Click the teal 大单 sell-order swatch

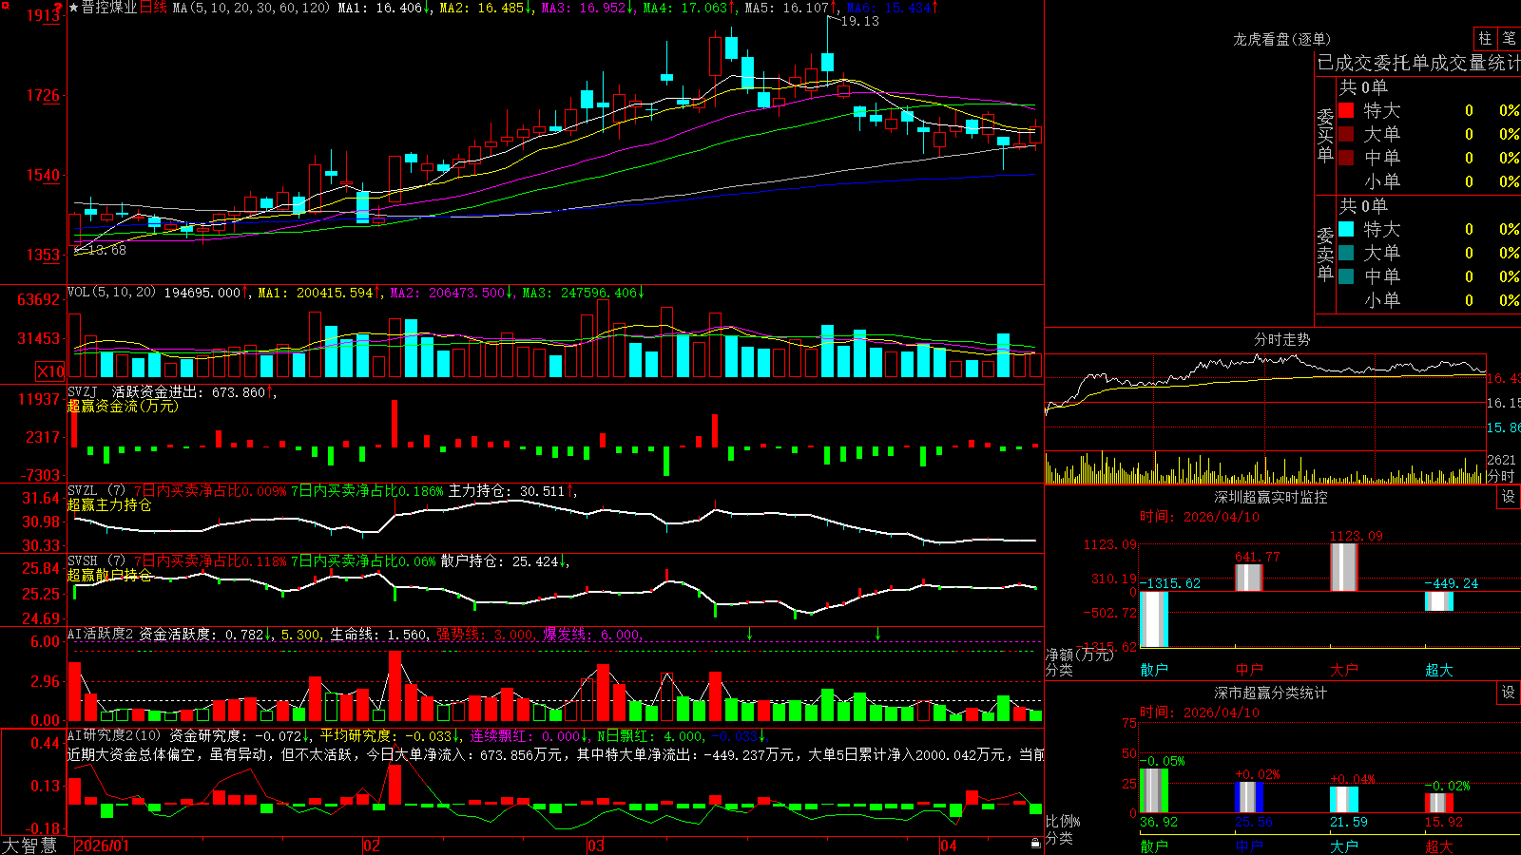coord(1346,253)
